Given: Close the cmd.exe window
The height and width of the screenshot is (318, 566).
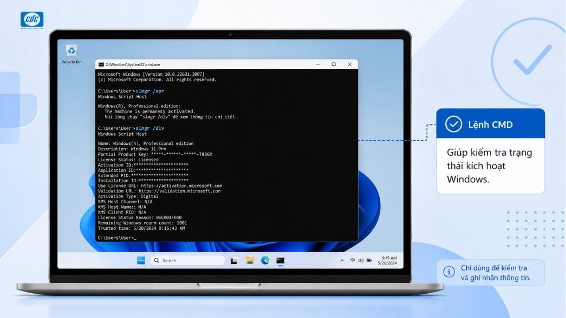Looking at the screenshot, I should pos(349,64).
